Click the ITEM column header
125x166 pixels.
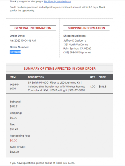13,77
